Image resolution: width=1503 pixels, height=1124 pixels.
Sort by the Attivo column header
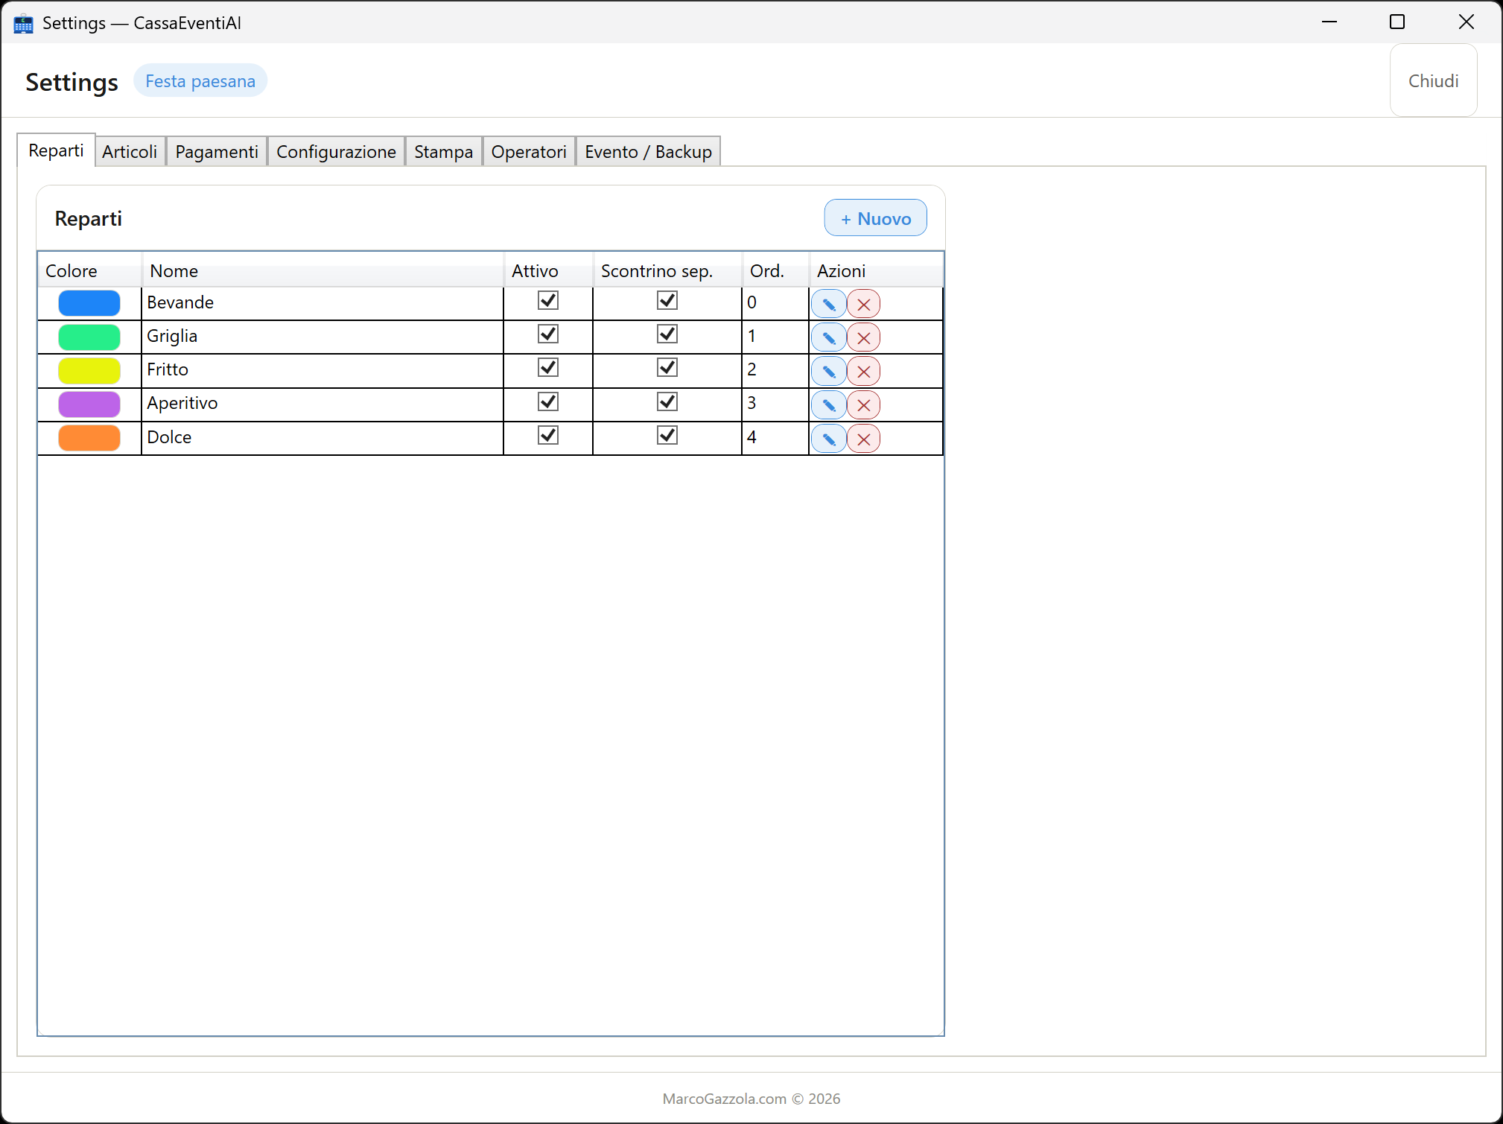coord(548,270)
